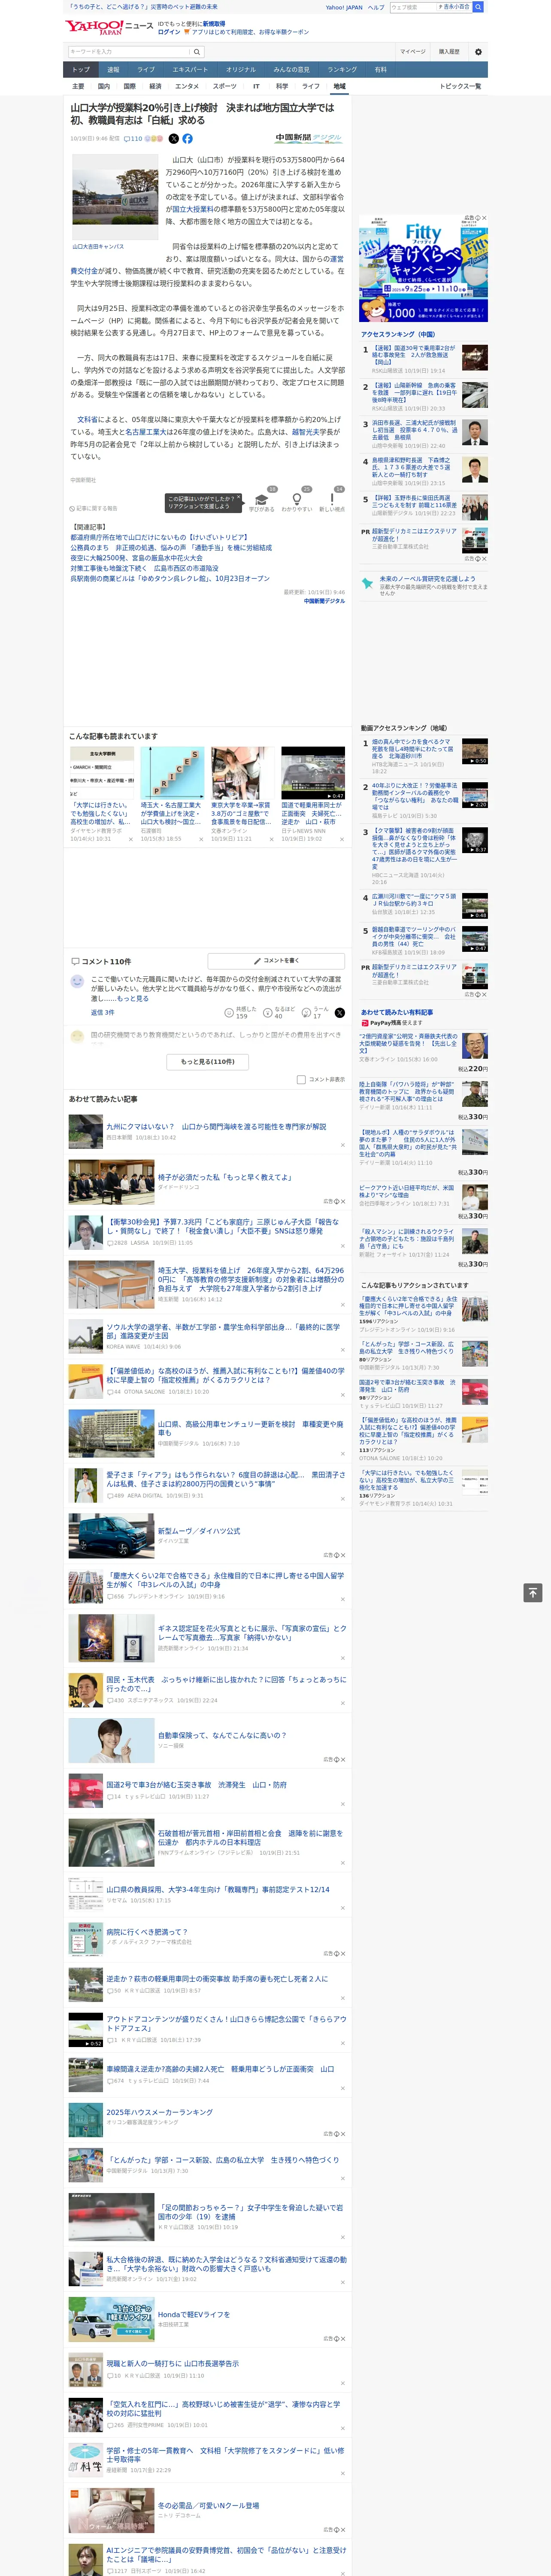Open マイページ link
This screenshot has width=551, height=2576.
(x=413, y=52)
